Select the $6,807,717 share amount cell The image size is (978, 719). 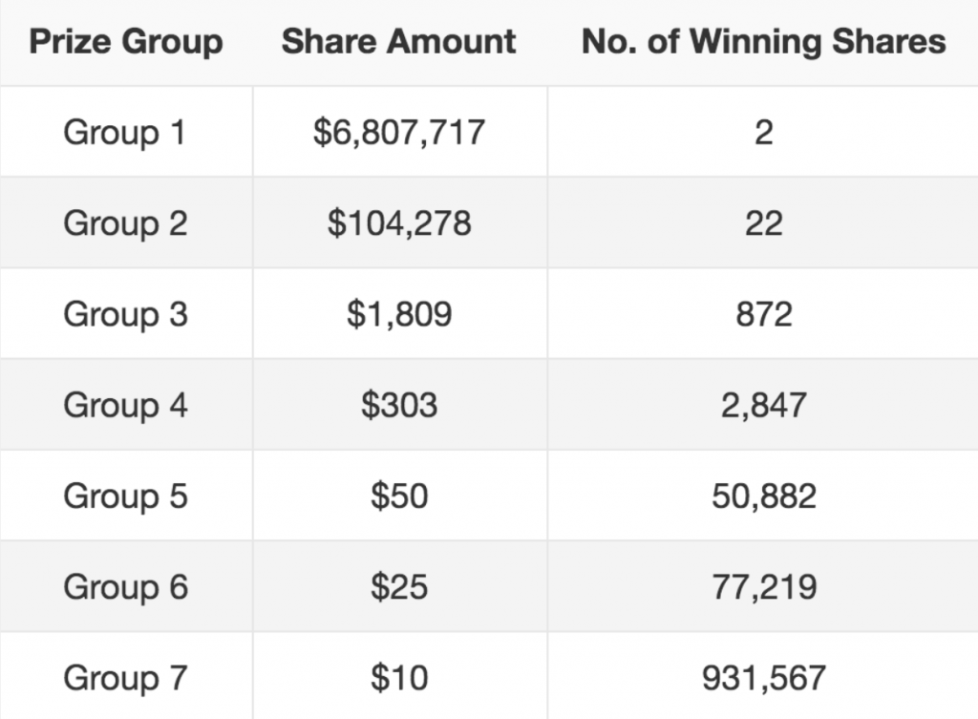[x=399, y=132]
